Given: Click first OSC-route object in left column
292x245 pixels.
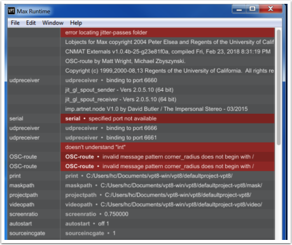Looking at the screenshot, I should [x=23, y=157].
